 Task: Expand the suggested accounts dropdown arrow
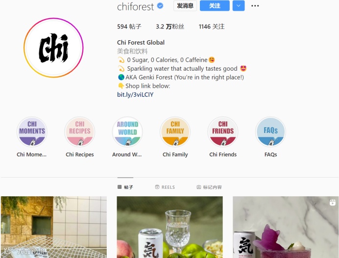[x=239, y=5]
